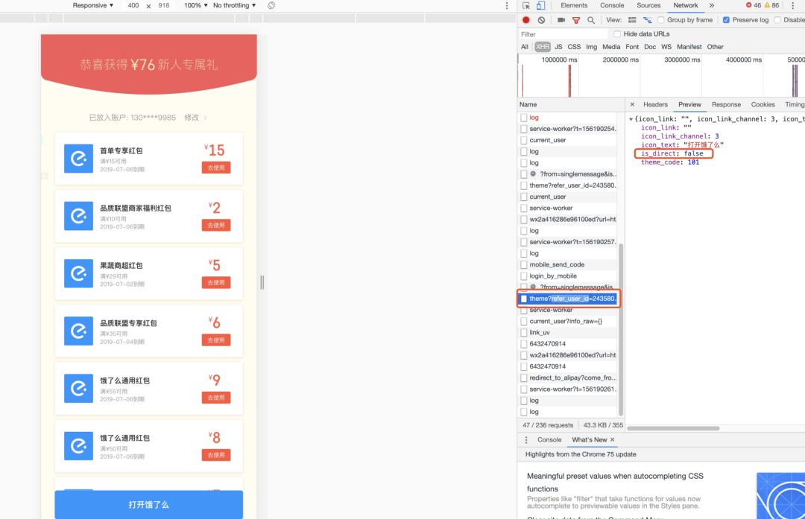
Task: Toggle the waterfall overview view icon
Action: (x=647, y=20)
